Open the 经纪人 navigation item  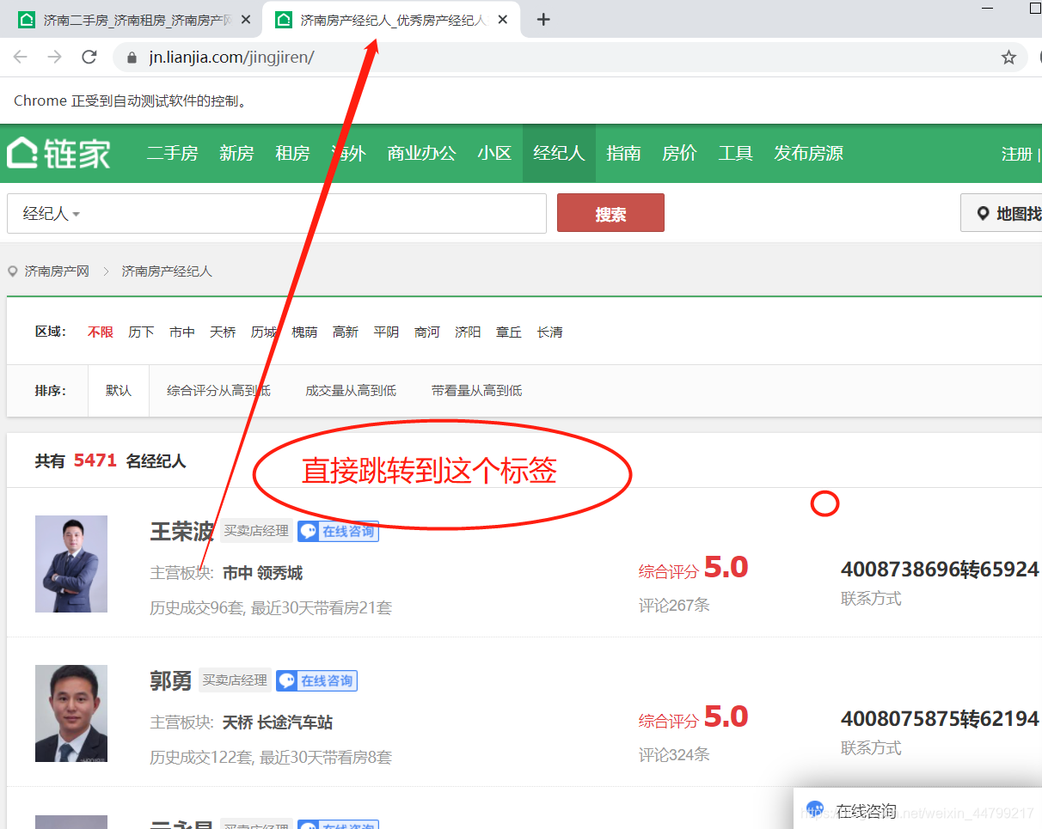pyautogui.click(x=559, y=153)
